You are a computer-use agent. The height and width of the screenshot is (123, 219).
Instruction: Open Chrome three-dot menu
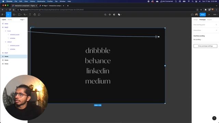(x=217, y=10)
